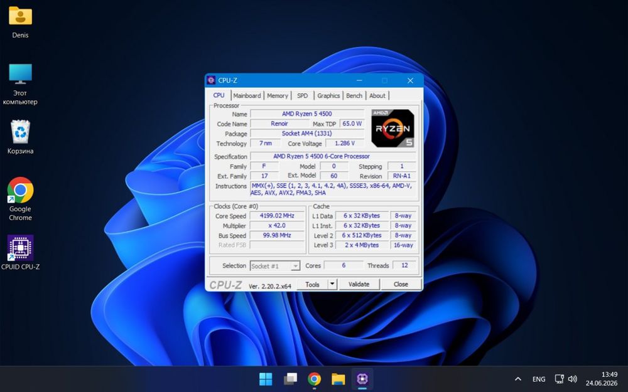The height and width of the screenshot is (392, 628).
Task: Click the Instructions text box
Action: (x=333, y=189)
